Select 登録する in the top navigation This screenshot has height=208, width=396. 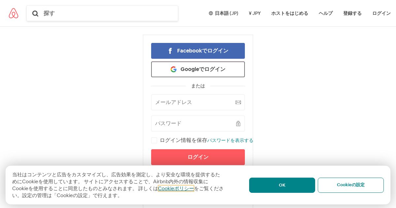click(352, 13)
